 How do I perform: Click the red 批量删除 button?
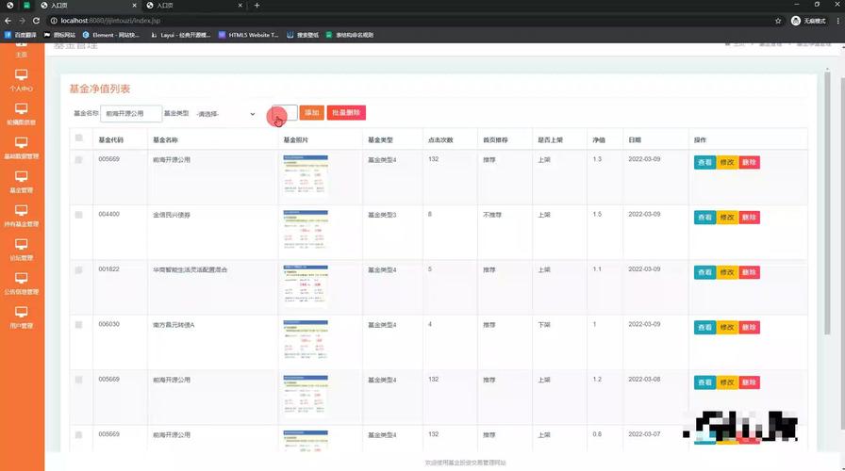346,113
